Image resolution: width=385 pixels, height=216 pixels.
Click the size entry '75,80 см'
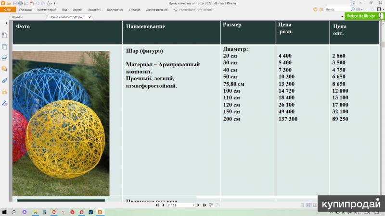[x=234, y=84]
